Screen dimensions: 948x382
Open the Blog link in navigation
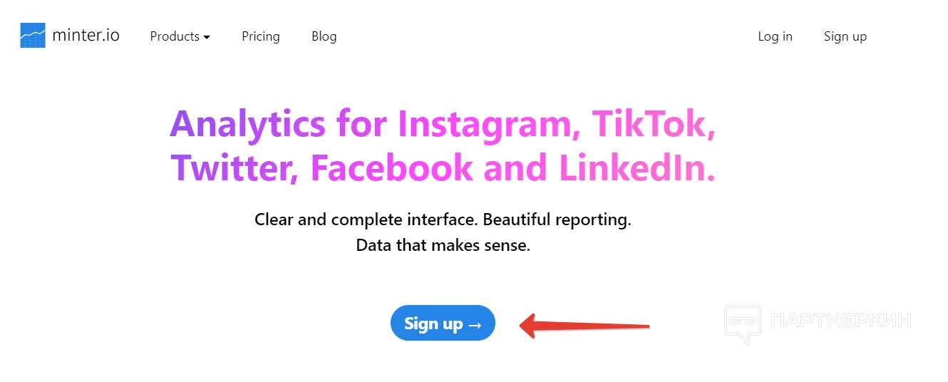pos(324,36)
